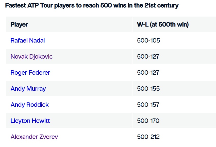Screen dimensions: 216x147
Task: Open the Lleyton Hewitt link
Action: [x=30, y=121]
